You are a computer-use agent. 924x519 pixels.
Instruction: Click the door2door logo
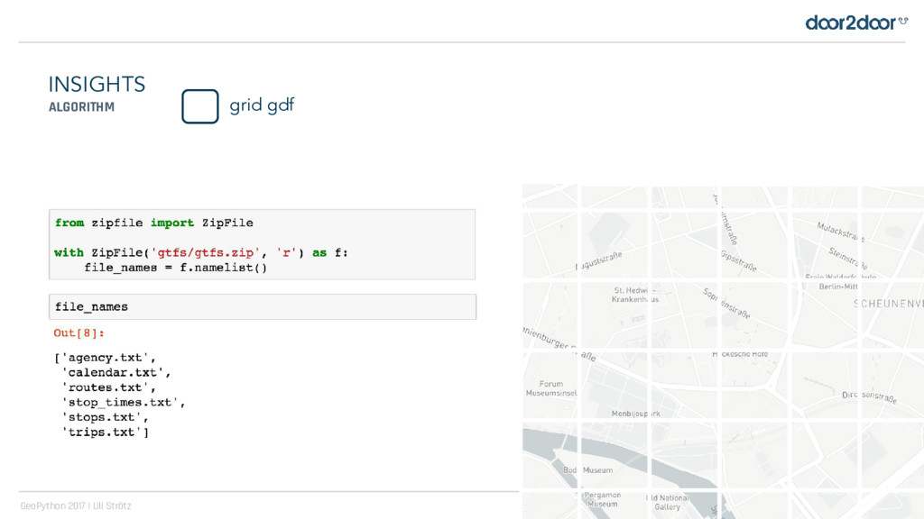click(x=855, y=22)
